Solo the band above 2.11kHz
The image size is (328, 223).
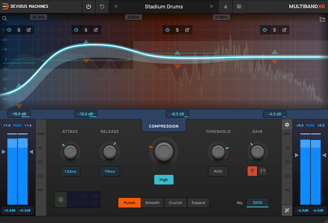click(275, 30)
